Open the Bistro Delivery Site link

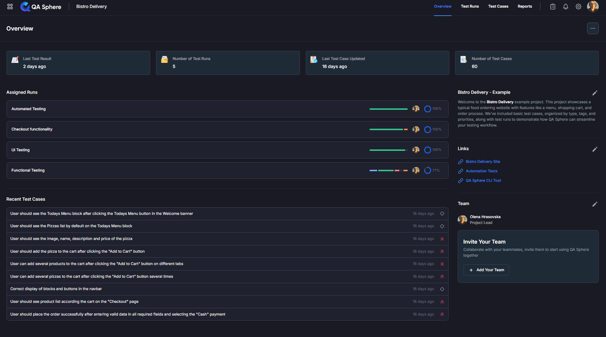coord(483,162)
